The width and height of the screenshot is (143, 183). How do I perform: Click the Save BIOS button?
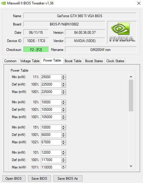[x=39, y=179]
